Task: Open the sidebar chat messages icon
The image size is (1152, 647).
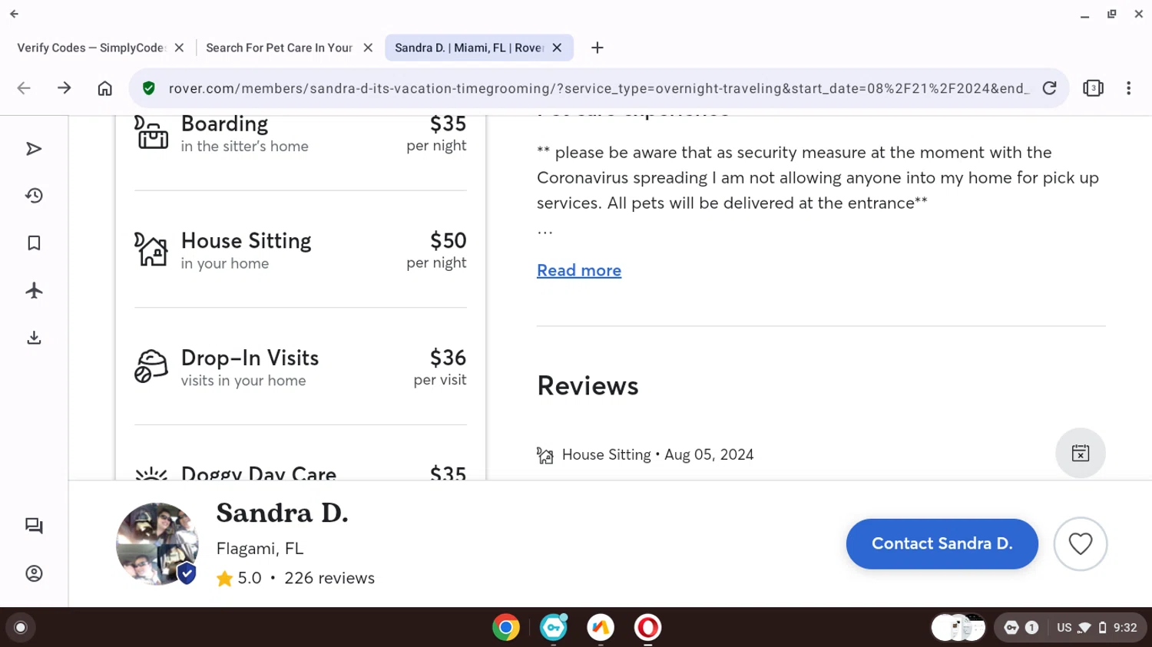Action: pos(34,526)
